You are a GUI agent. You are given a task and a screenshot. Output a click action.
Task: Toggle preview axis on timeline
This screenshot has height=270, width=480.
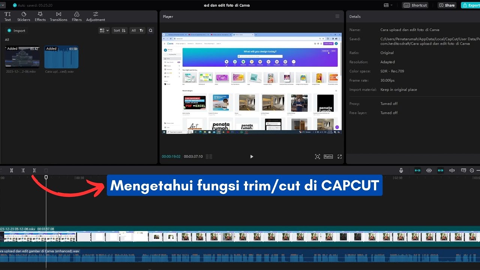[x=452, y=170]
